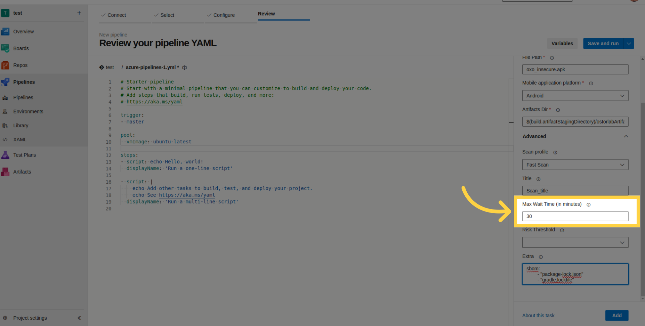Go to the Configure step tab
Viewport: 645px width, 326px height.
click(224, 15)
